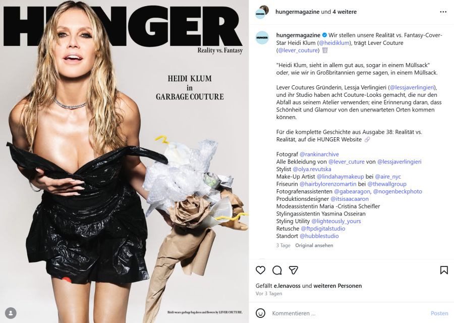Show tagged people icon on photo
Screen dimensions: 454x323
[11, 313]
